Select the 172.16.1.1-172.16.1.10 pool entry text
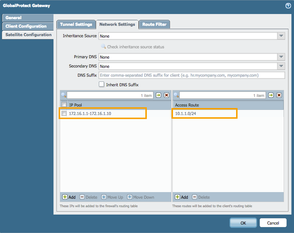Viewport: 294px width, 233px height. tap(90, 114)
